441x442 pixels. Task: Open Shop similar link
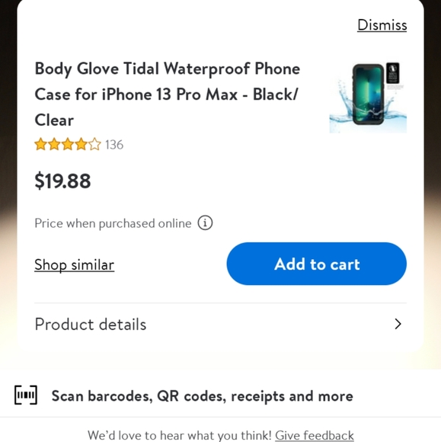pyautogui.click(x=75, y=264)
